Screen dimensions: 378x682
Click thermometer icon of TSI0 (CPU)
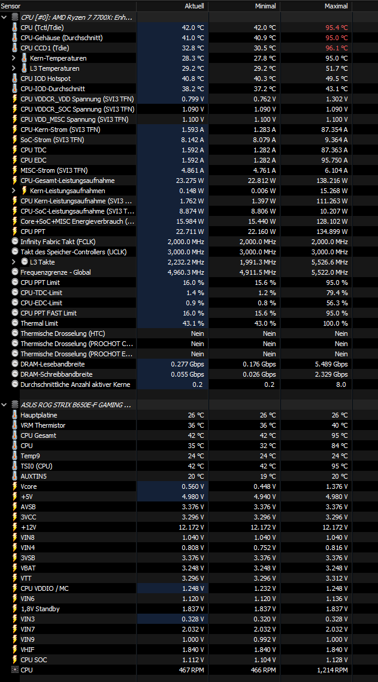tap(15, 466)
